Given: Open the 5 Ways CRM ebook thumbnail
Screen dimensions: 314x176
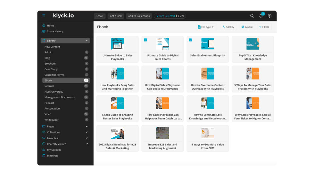Looking at the screenshot, I should (208, 133).
